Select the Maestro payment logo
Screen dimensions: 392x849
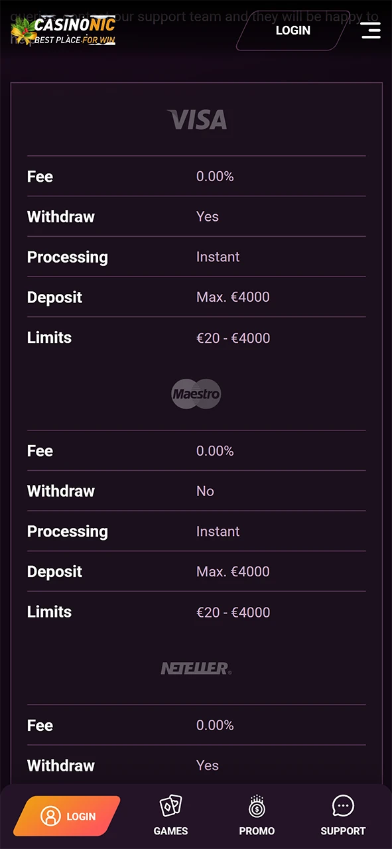coord(196,393)
